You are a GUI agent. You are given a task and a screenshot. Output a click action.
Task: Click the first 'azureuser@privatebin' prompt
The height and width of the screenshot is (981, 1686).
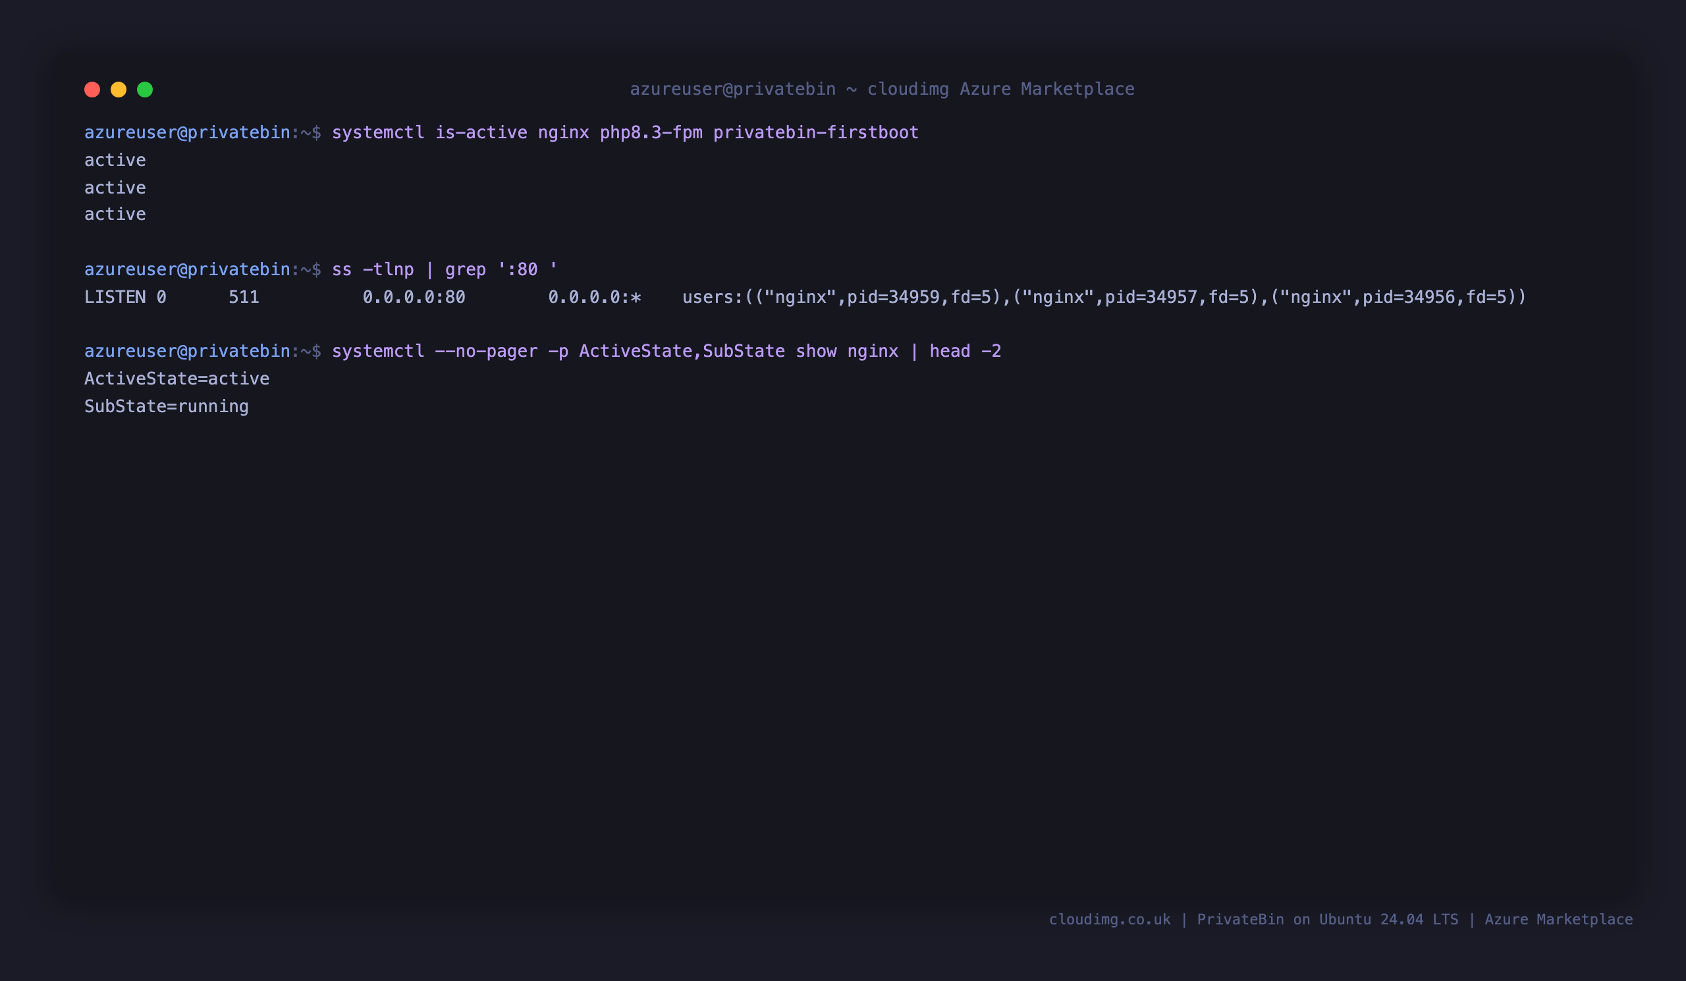click(187, 132)
